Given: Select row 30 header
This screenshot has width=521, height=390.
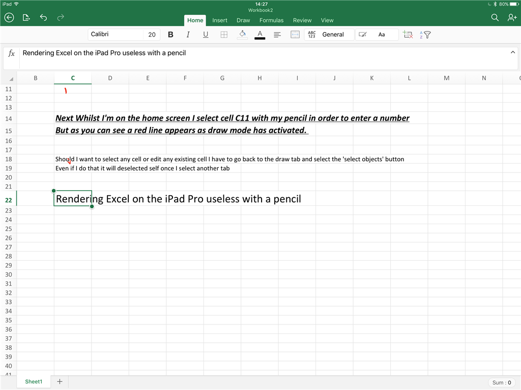Looking at the screenshot, I should [8, 275].
